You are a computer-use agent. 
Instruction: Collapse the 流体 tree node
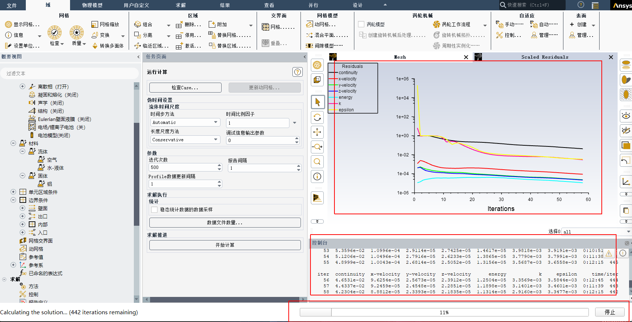point(22,151)
